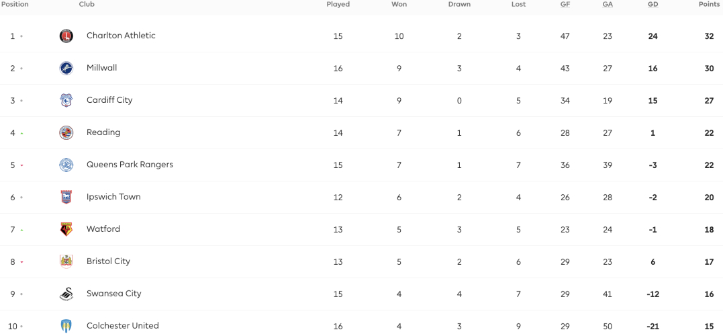
Task: Click the Charlton Athletic club crest
Action: tap(66, 36)
